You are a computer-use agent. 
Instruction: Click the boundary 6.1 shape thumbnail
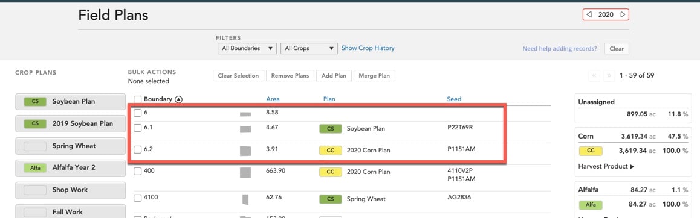tap(245, 129)
